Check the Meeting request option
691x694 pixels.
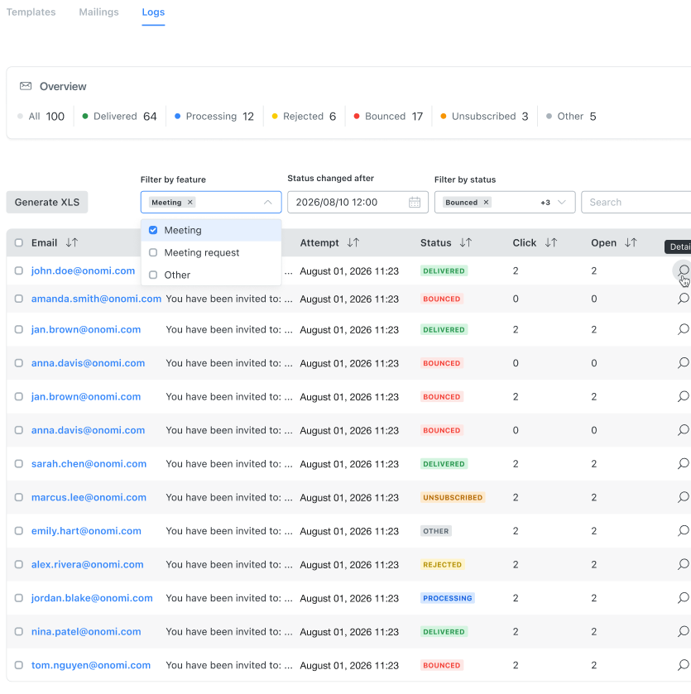click(153, 252)
